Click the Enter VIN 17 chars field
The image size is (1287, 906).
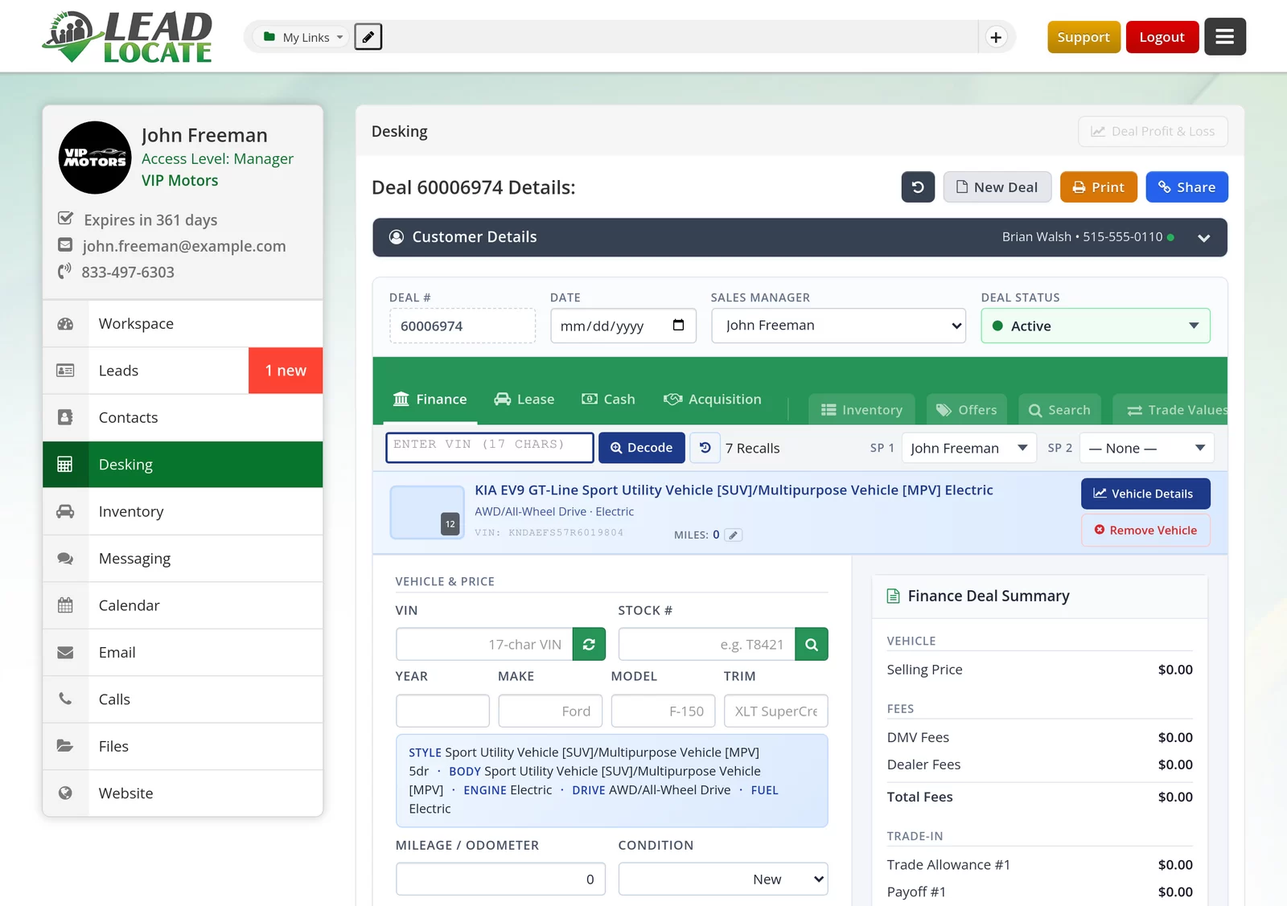[x=490, y=448]
